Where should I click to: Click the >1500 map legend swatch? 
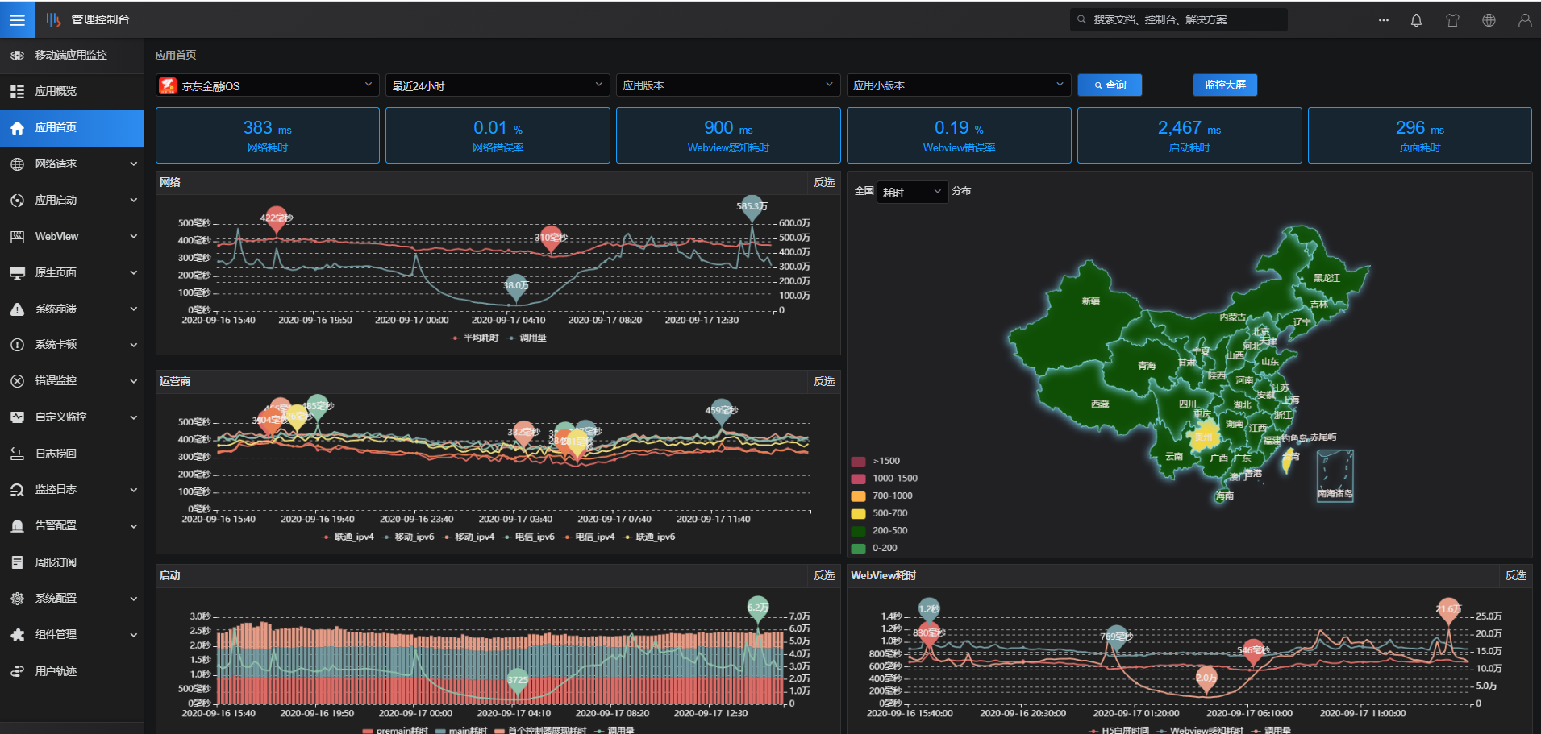pyautogui.click(x=858, y=462)
